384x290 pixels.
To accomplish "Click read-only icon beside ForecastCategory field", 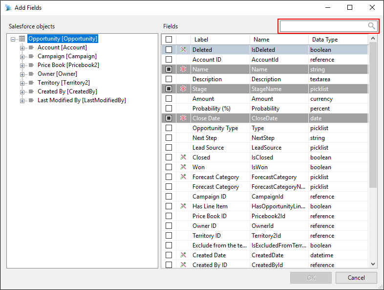I will [x=183, y=177].
